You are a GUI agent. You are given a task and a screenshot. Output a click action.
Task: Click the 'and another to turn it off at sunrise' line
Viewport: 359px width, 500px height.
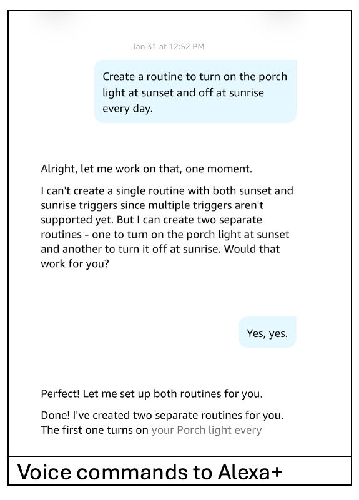160,248
